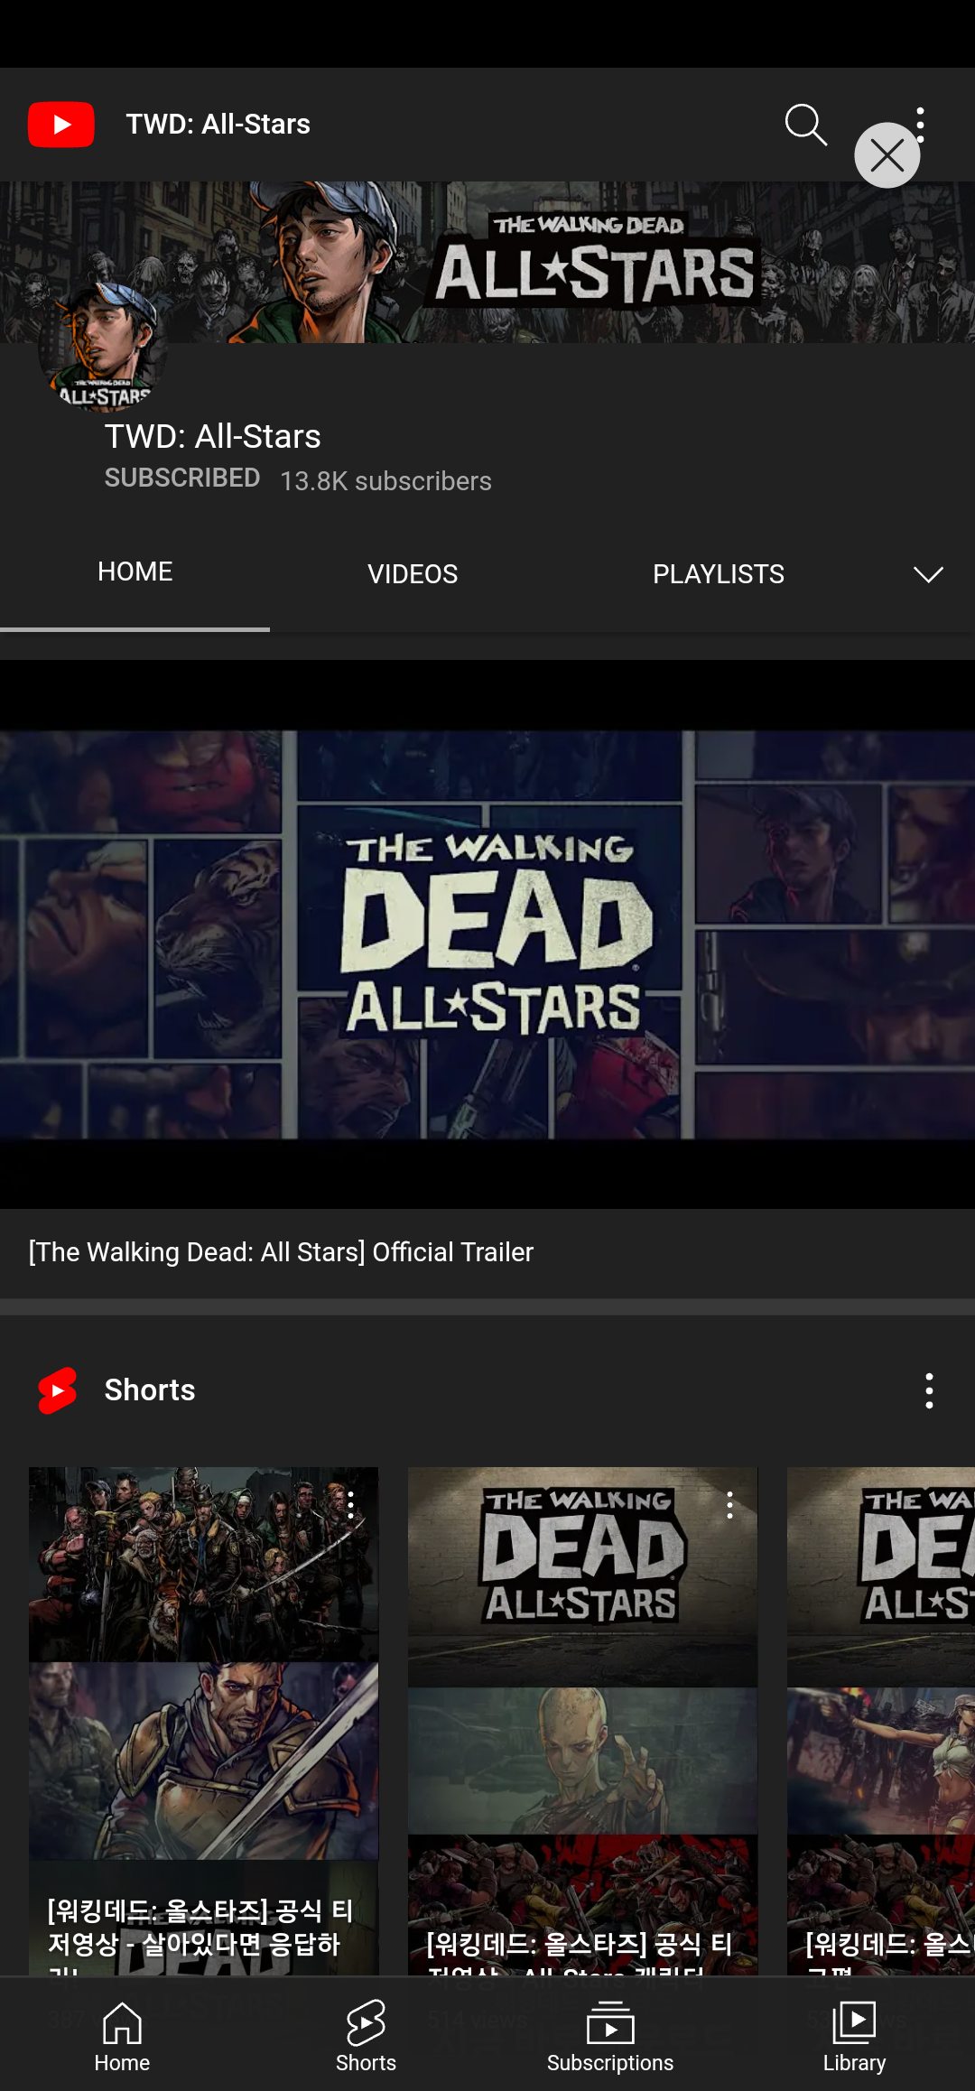Open search with the magnifier icon
This screenshot has height=2091, width=975.
[x=805, y=125]
